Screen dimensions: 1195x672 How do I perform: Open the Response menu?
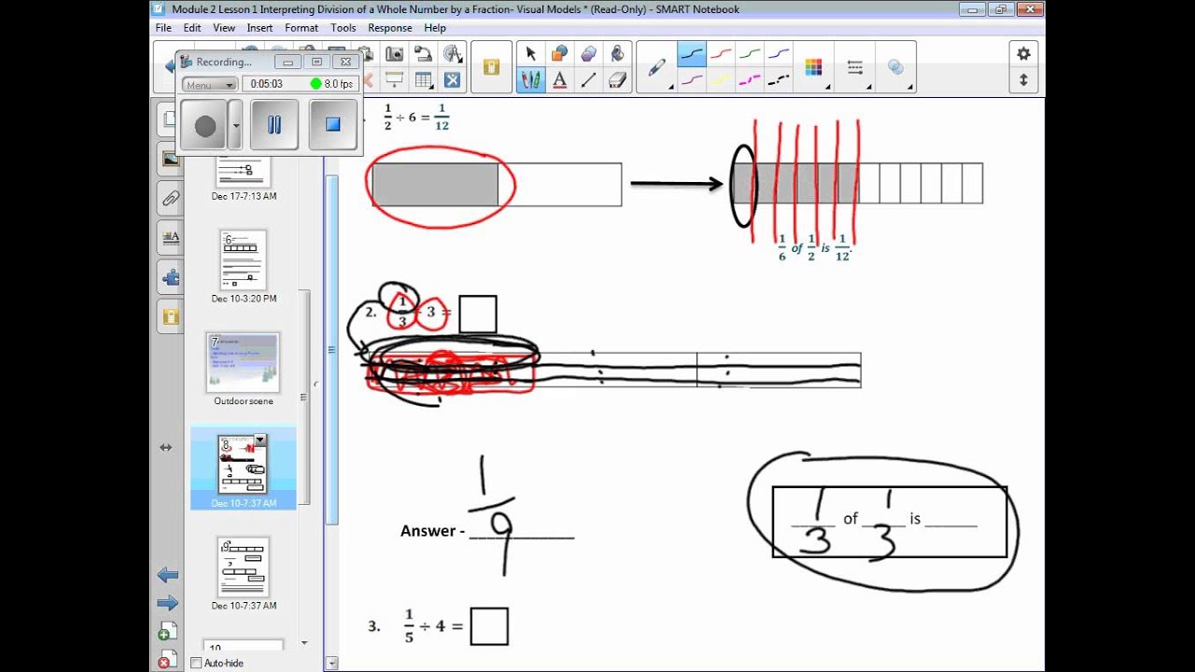coord(390,28)
